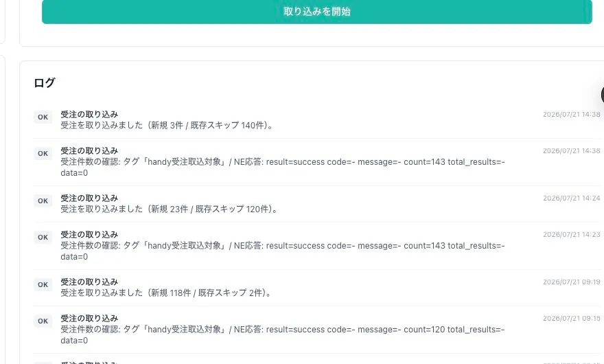Click OK badge of 新規 118件 log entry

coord(43,284)
